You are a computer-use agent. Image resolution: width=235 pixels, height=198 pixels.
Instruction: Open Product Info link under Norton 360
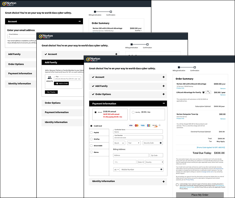pyautogui.click(x=180, y=88)
